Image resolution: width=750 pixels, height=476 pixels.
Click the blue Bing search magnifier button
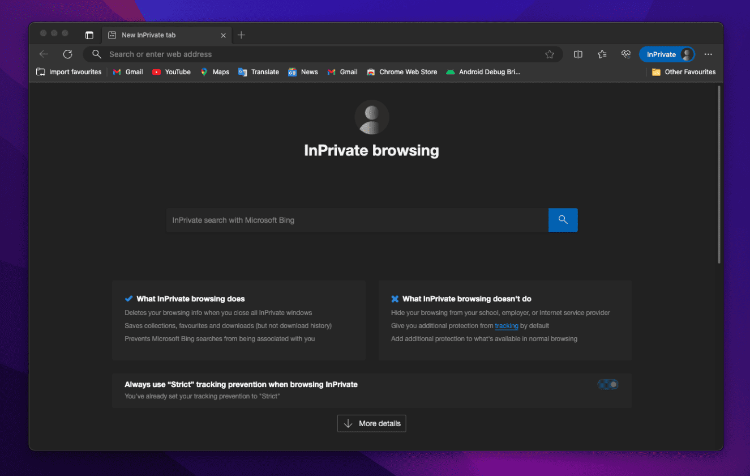563,220
